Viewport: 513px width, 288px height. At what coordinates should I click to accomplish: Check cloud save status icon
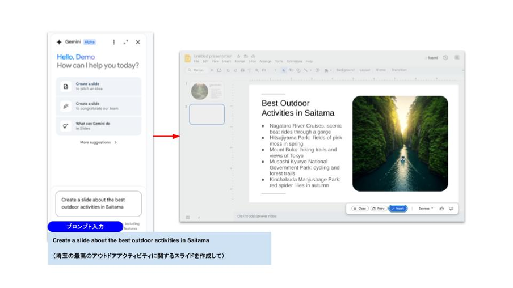pyautogui.click(x=253, y=56)
